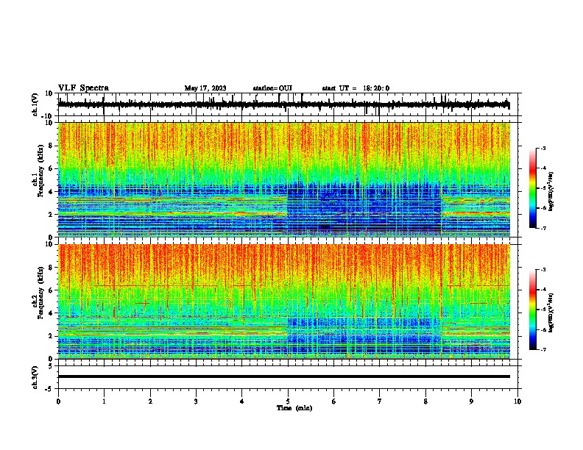Click the '8' tick on ch.1 frequency axis
This screenshot has height=450, width=583.
(51, 146)
